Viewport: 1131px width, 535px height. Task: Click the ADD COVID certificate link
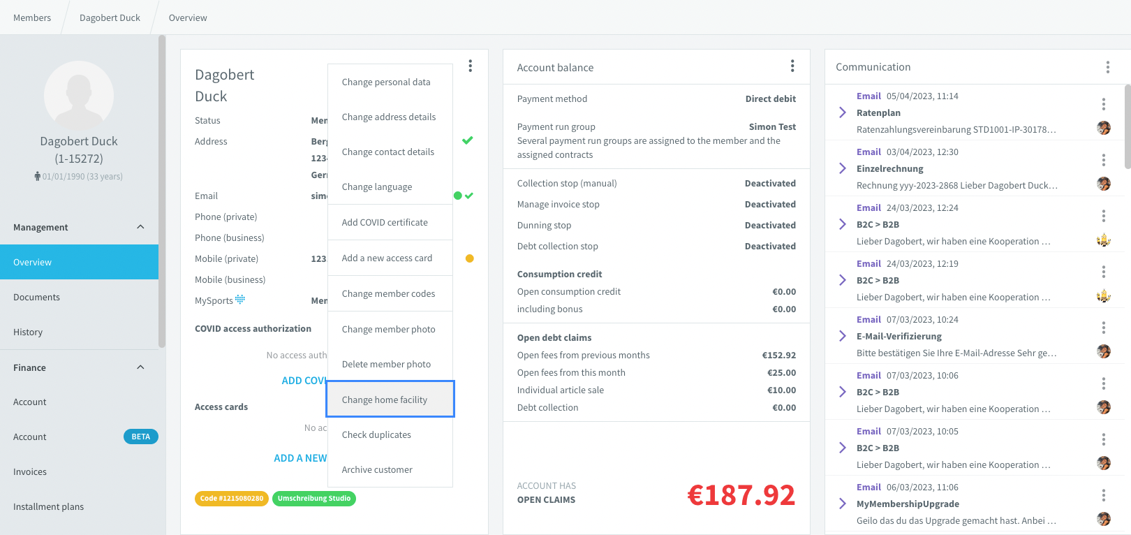[304, 381]
